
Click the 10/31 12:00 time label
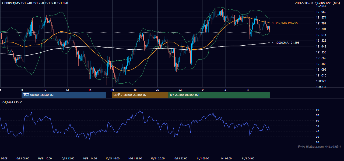[x=67, y=159]
